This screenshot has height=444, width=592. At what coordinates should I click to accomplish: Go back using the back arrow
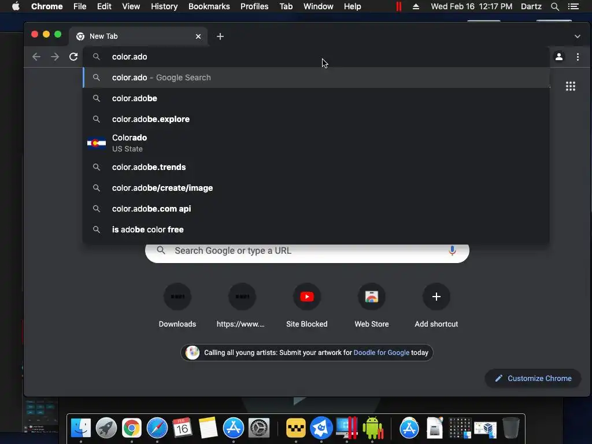36,57
